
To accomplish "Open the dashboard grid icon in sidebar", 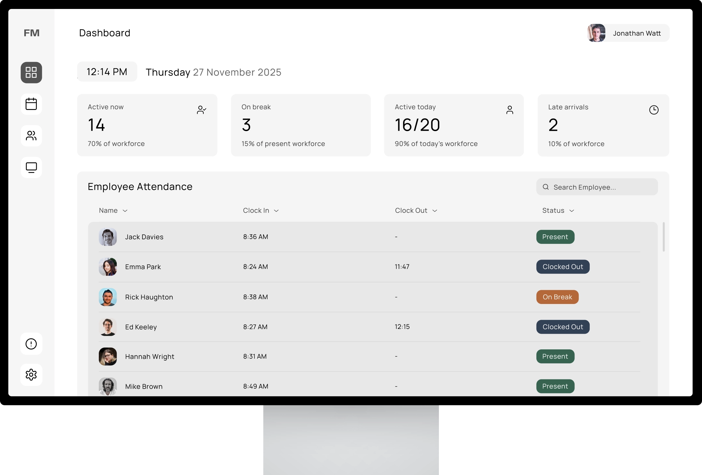I will coord(31,73).
